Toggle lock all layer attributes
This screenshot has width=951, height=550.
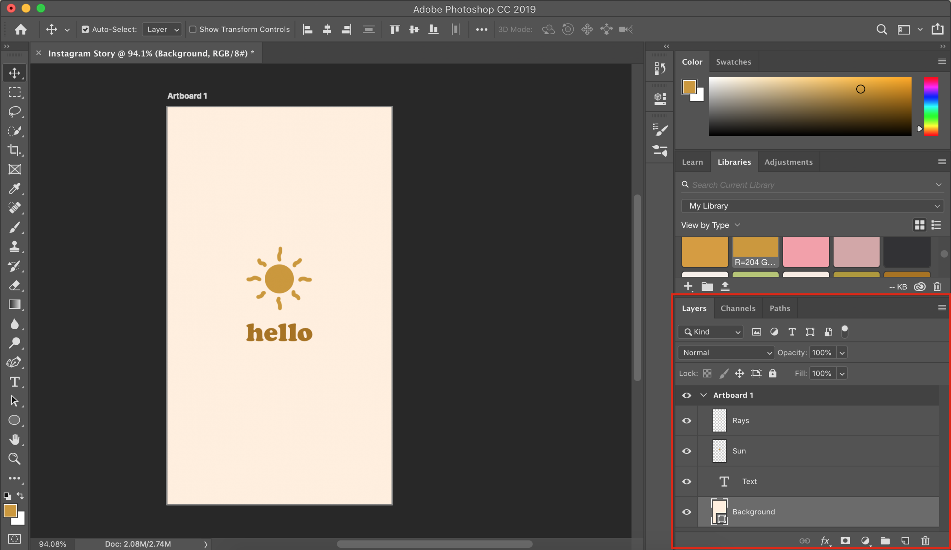click(x=772, y=373)
